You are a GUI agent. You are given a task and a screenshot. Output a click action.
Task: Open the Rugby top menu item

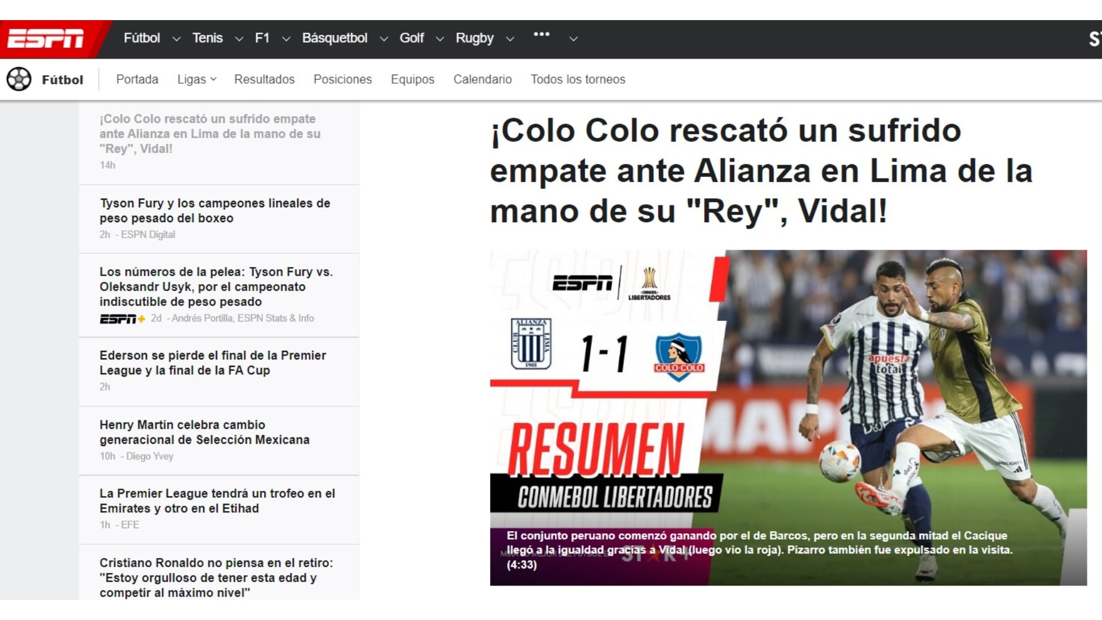click(x=475, y=38)
